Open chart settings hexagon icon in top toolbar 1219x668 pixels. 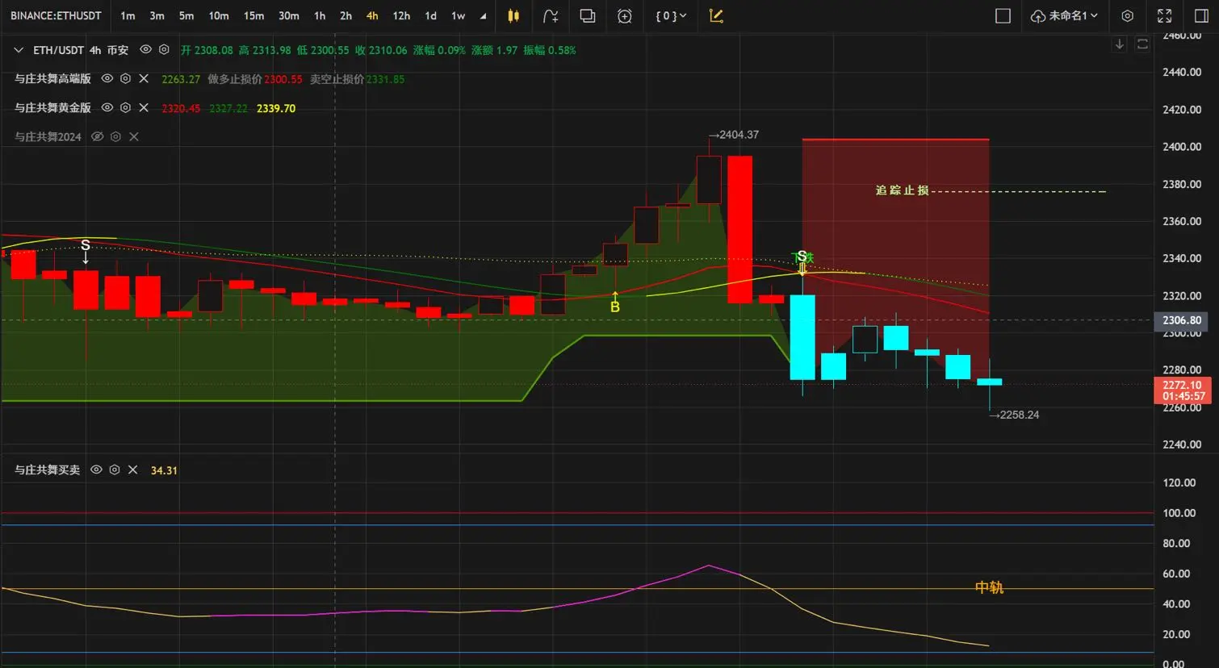tap(1128, 16)
